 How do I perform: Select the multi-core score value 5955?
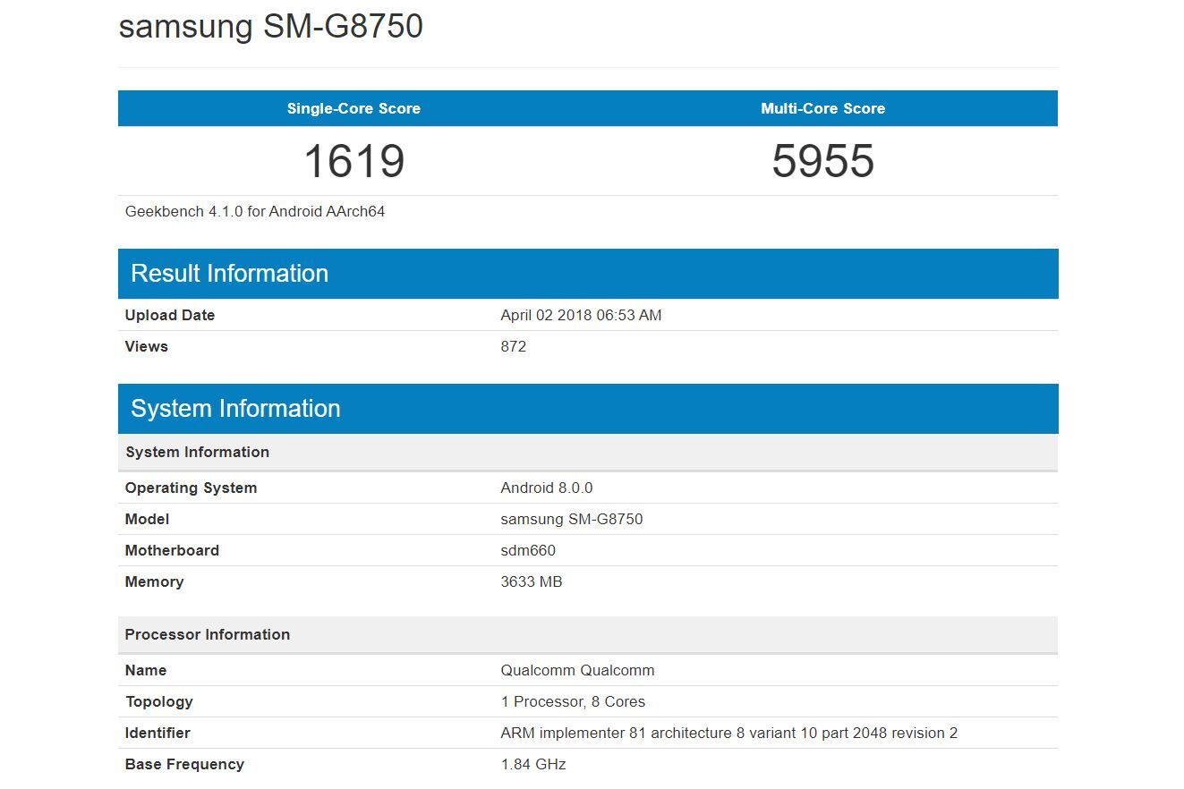pyautogui.click(x=822, y=161)
